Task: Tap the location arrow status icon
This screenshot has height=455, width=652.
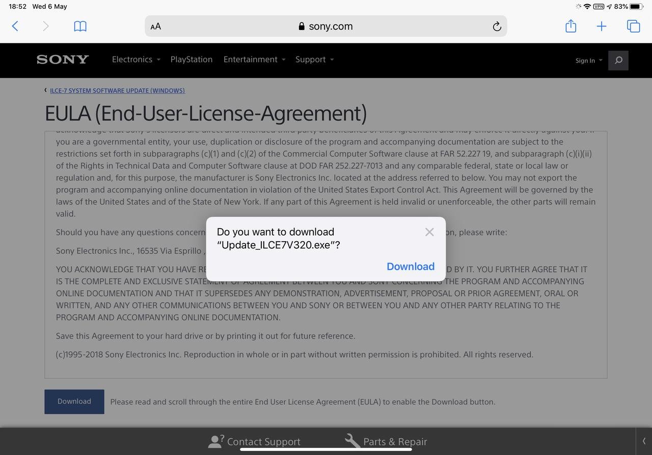Action: tap(609, 7)
